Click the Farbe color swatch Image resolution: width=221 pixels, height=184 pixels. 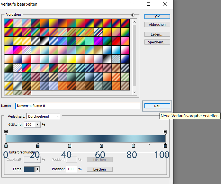click(29, 169)
